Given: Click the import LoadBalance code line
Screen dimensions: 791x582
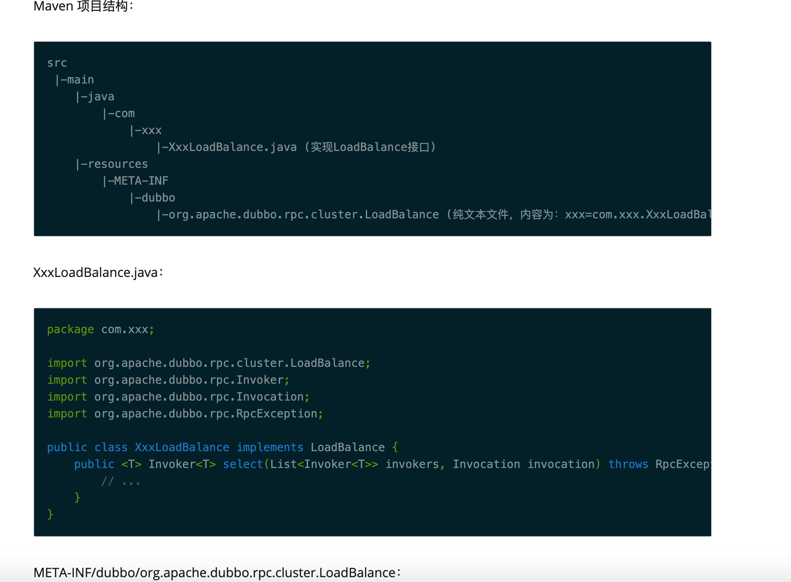Looking at the screenshot, I should point(209,363).
